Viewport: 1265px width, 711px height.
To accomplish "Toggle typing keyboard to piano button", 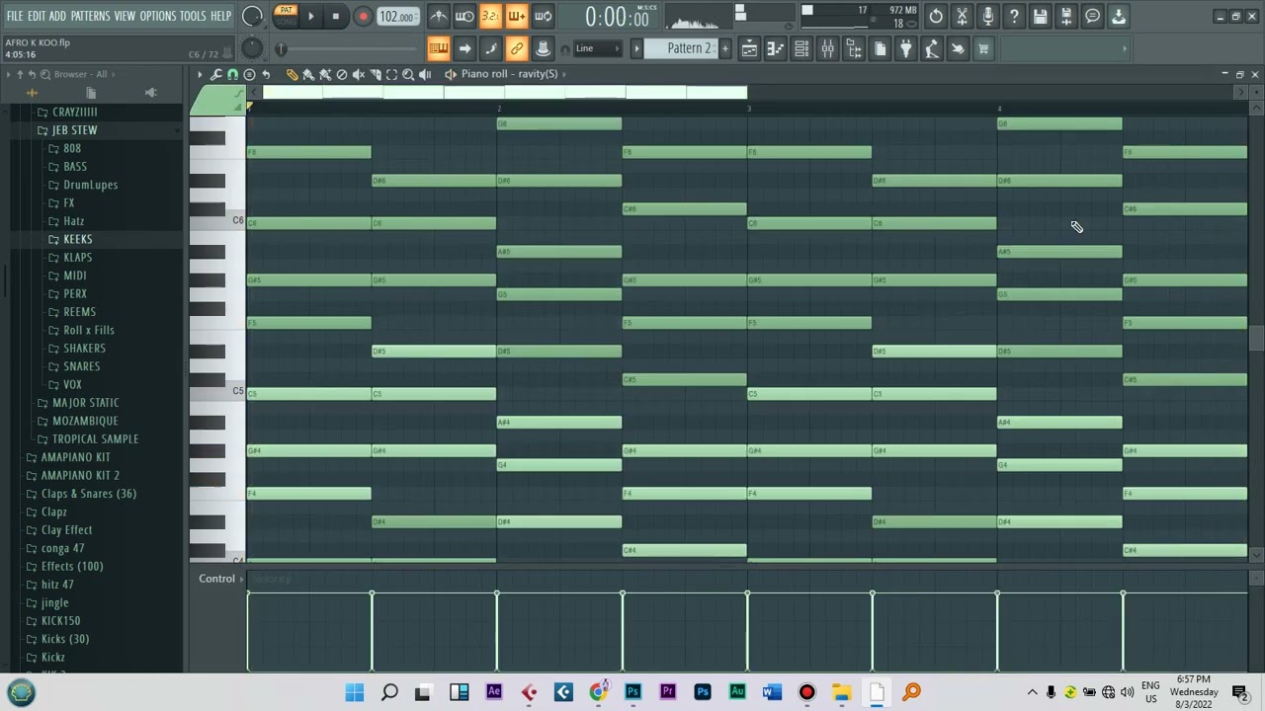I will (x=438, y=48).
